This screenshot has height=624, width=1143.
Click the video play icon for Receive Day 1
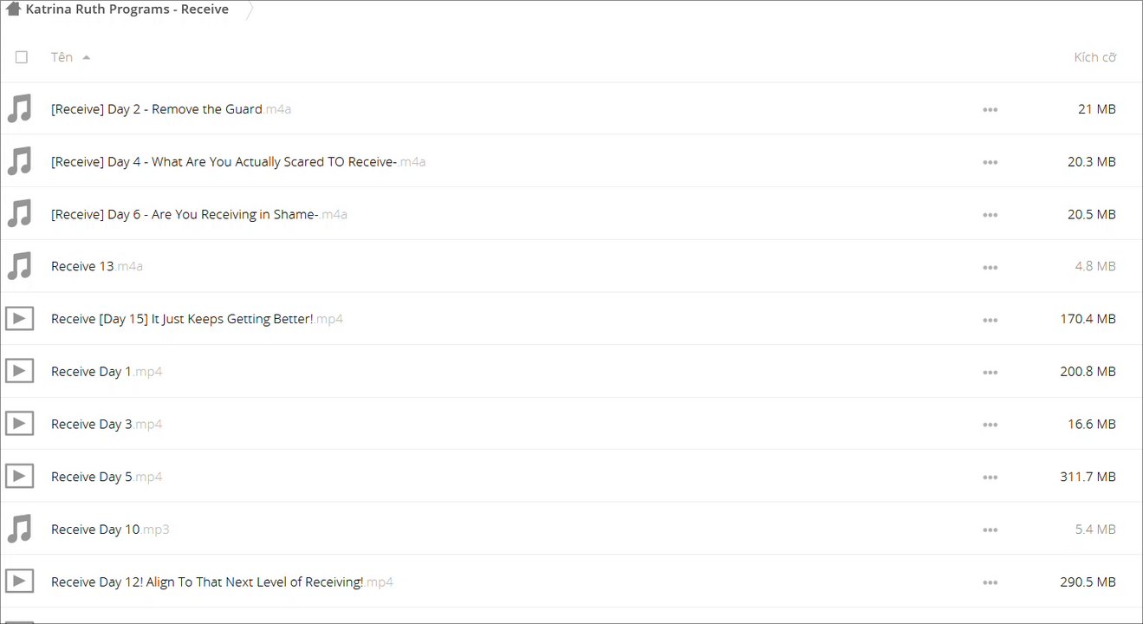tap(19, 372)
